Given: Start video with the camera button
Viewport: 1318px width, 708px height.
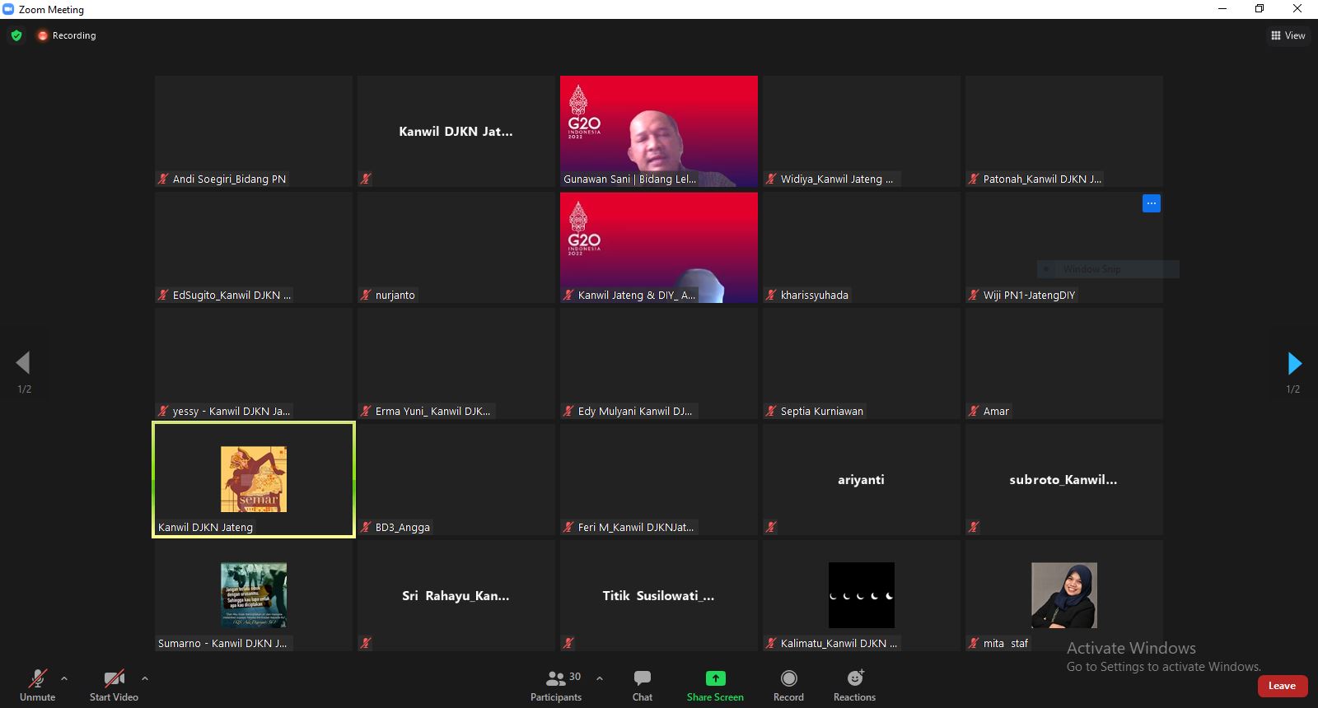Looking at the screenshot, I should tap(114, 685).
